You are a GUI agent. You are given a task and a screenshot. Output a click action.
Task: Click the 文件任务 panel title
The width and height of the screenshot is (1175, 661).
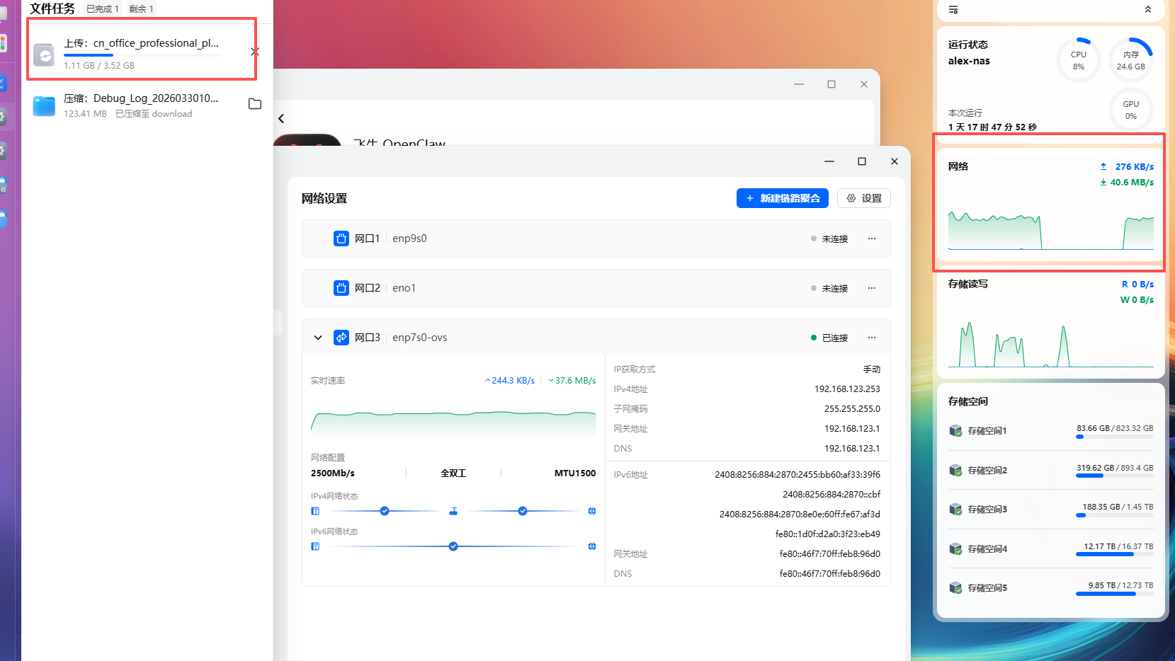[52, 8]
